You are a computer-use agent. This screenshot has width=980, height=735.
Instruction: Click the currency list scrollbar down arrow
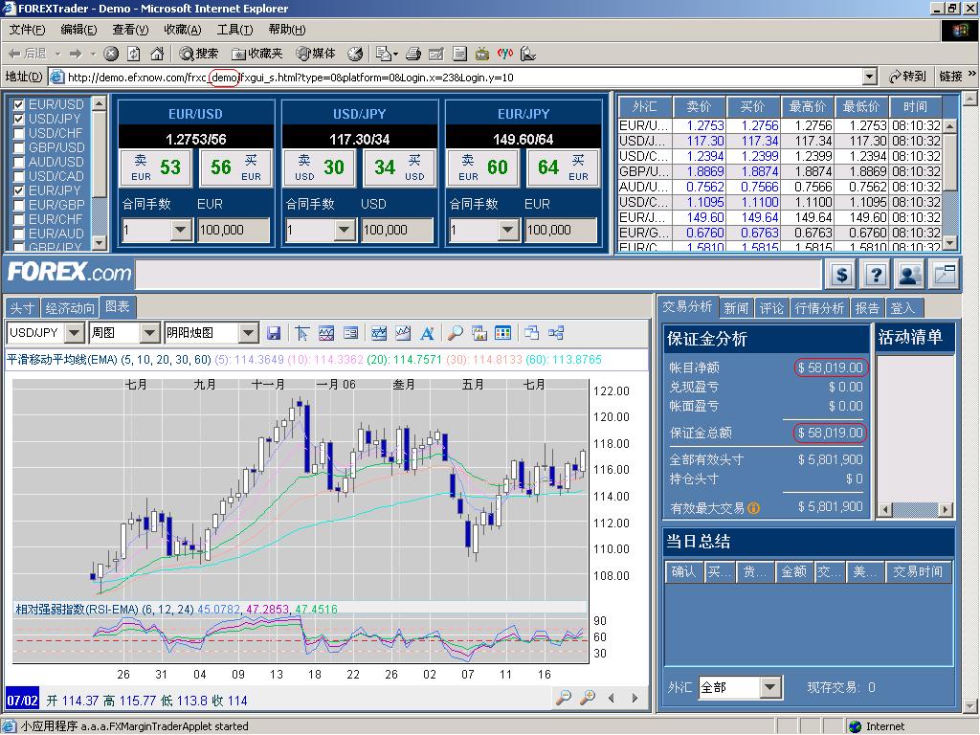99,242
